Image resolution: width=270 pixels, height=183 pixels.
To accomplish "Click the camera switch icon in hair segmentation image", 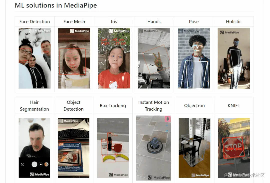I will tap(23, 165).
